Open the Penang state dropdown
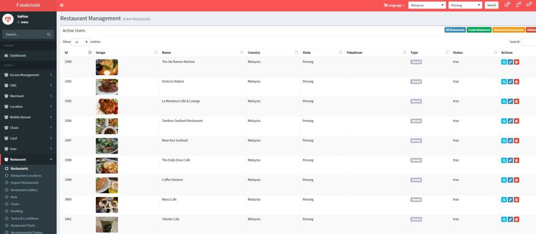Viewport: 536px width, 234px height. coord(465,5)
